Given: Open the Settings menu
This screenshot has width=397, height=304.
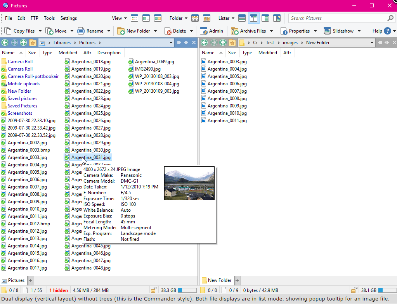Looking at the screenshot, I should point(69,18).
